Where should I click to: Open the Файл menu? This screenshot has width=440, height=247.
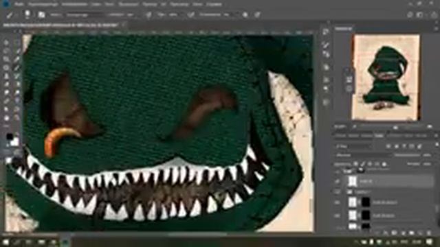pyautogui.click(x=19, y=4)
